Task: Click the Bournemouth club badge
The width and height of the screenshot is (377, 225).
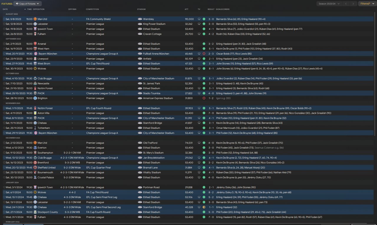Action: (x=35, y=173)
